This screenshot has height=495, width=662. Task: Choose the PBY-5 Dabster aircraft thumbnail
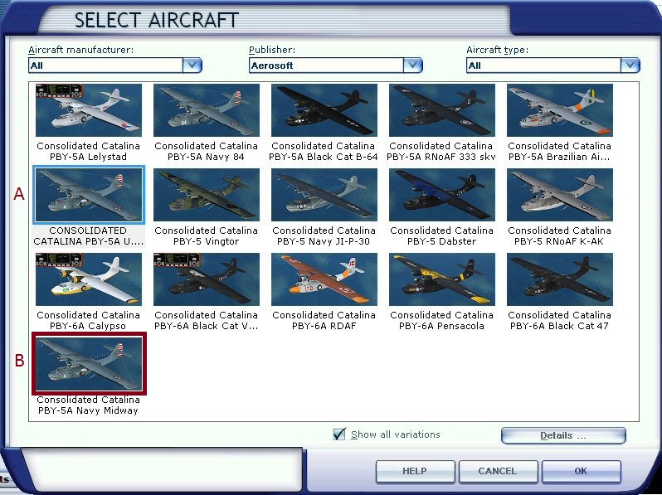click(x=442, y=195)
